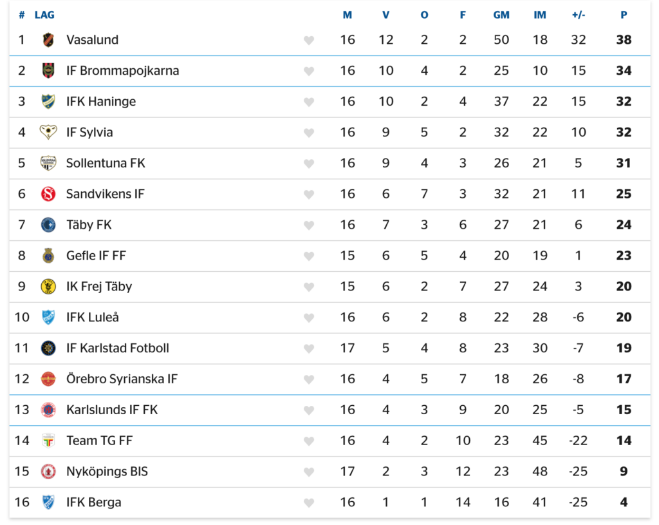Click the IF Karlstad Fotboll crest

click(48, 348)
